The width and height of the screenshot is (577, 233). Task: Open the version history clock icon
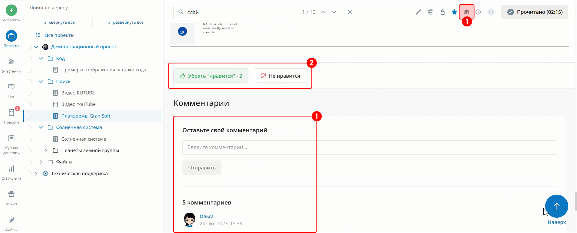click(478, 12)
